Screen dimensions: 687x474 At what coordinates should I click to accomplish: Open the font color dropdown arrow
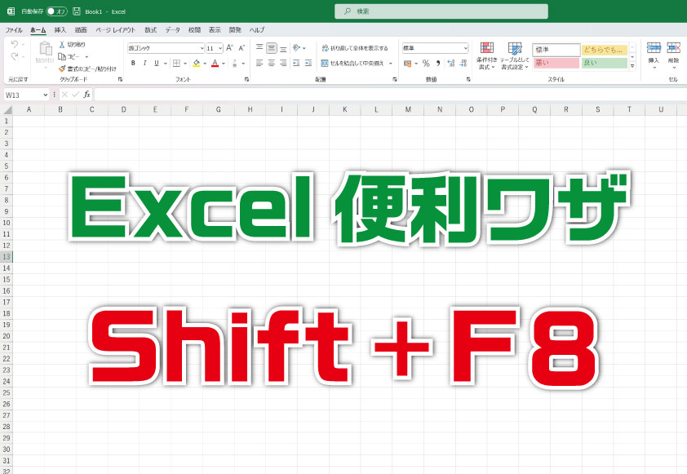click(224, 64)
